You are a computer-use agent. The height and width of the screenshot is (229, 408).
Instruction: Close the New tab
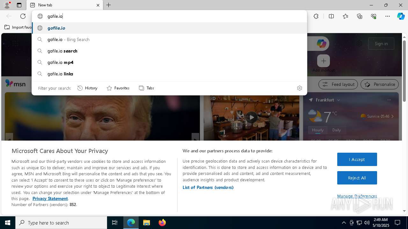(98, 5)
